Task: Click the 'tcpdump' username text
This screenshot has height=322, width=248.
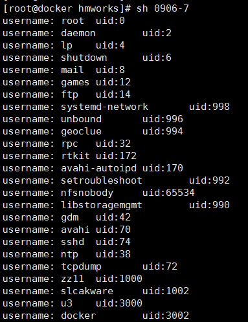Action: 81,267
